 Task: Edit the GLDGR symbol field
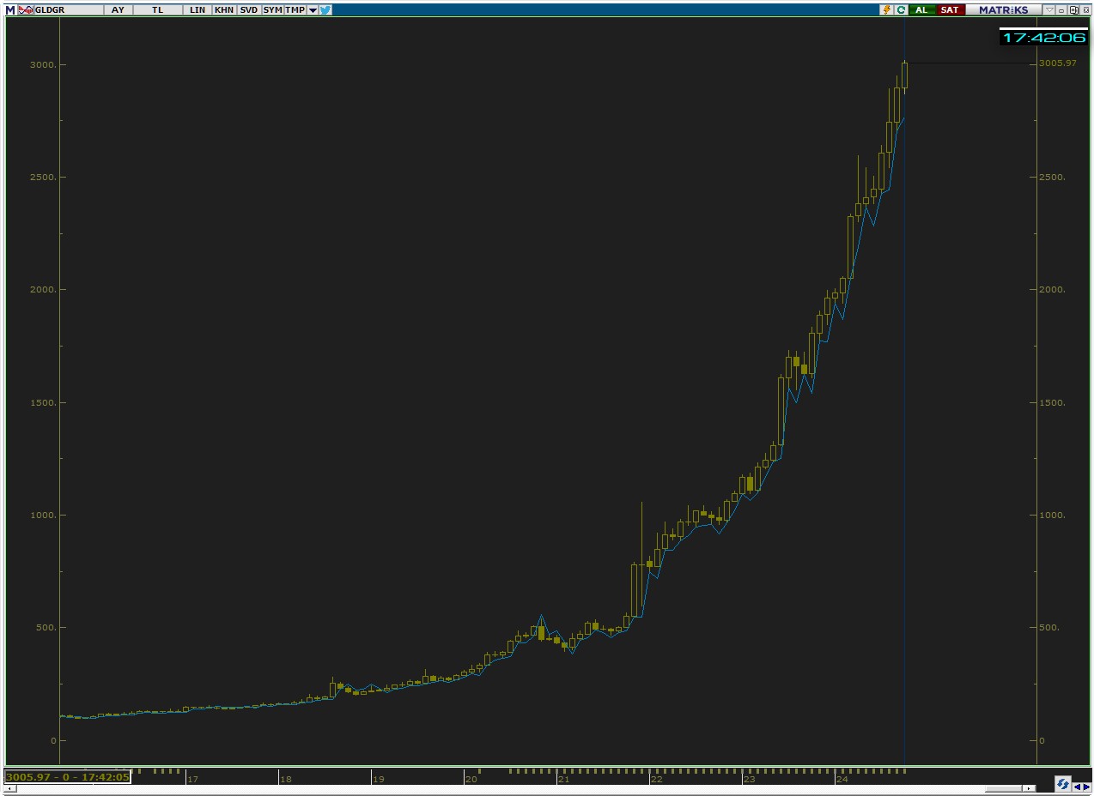coord(68,9)
